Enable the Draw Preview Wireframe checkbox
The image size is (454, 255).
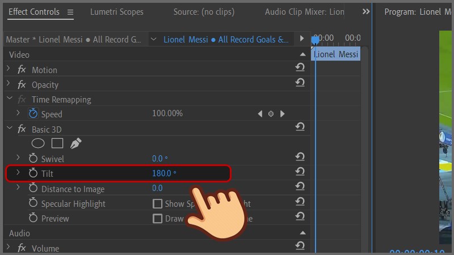[x=157, y=219]
